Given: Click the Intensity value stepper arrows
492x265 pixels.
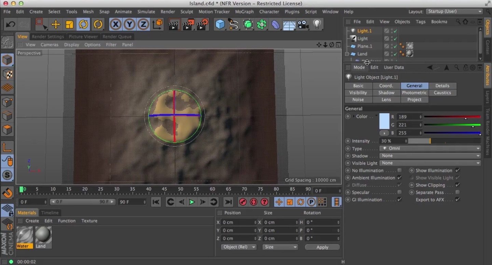Looking at the screenshot, I should pos(406,141).
